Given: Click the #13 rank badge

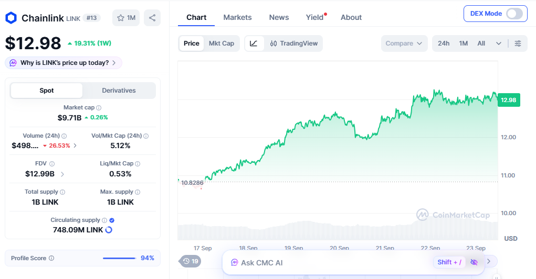Looking at the screenshot, I should click(x=91, y=18).
